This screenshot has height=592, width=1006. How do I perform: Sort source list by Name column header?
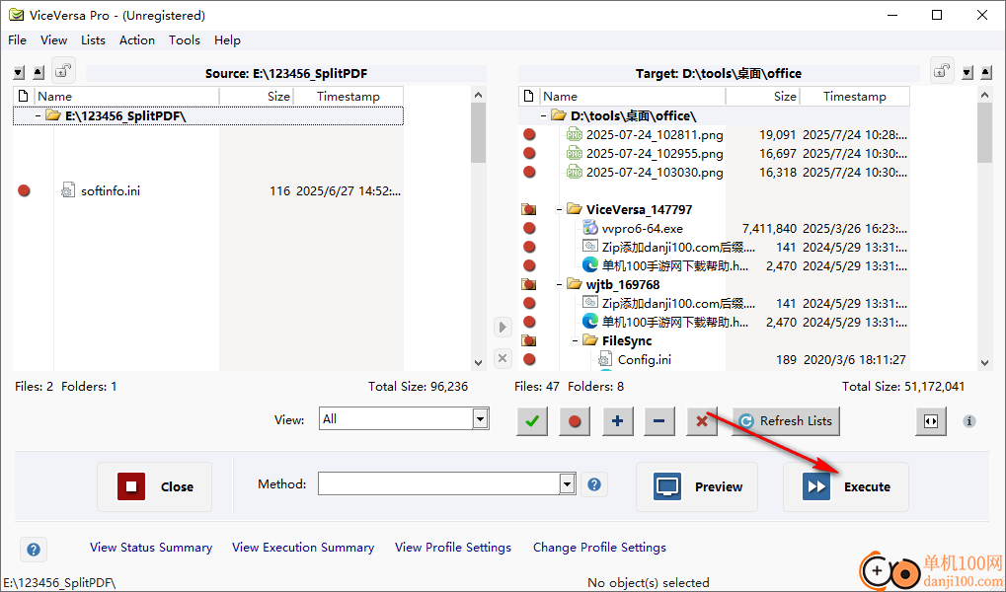126,97
